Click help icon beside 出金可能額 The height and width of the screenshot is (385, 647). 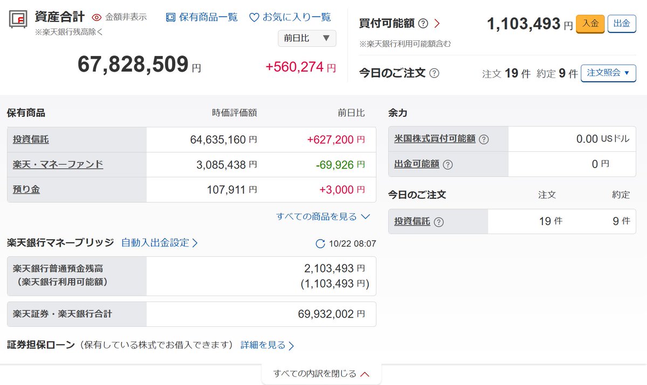click(448, 164)
